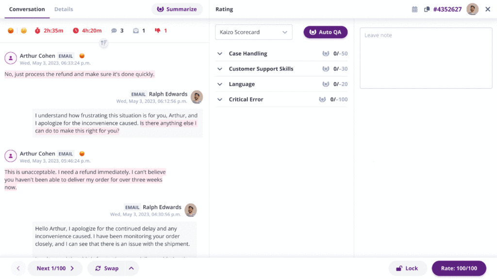Click the thumbs down count icon
This screenshot has width=497, height=279.
point(158,31)
